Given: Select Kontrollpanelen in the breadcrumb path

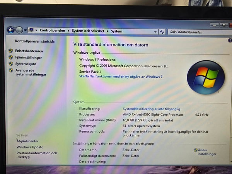Looking at the screenshot, I should click(x=52, y=31).
